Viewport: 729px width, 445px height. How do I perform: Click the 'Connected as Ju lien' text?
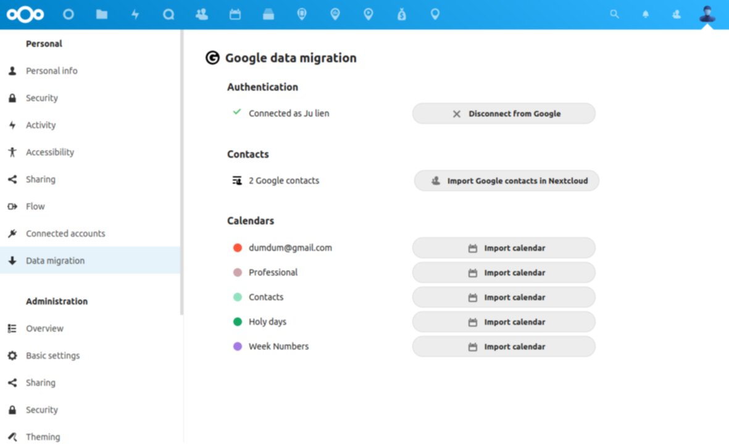(x=289, y=113)
